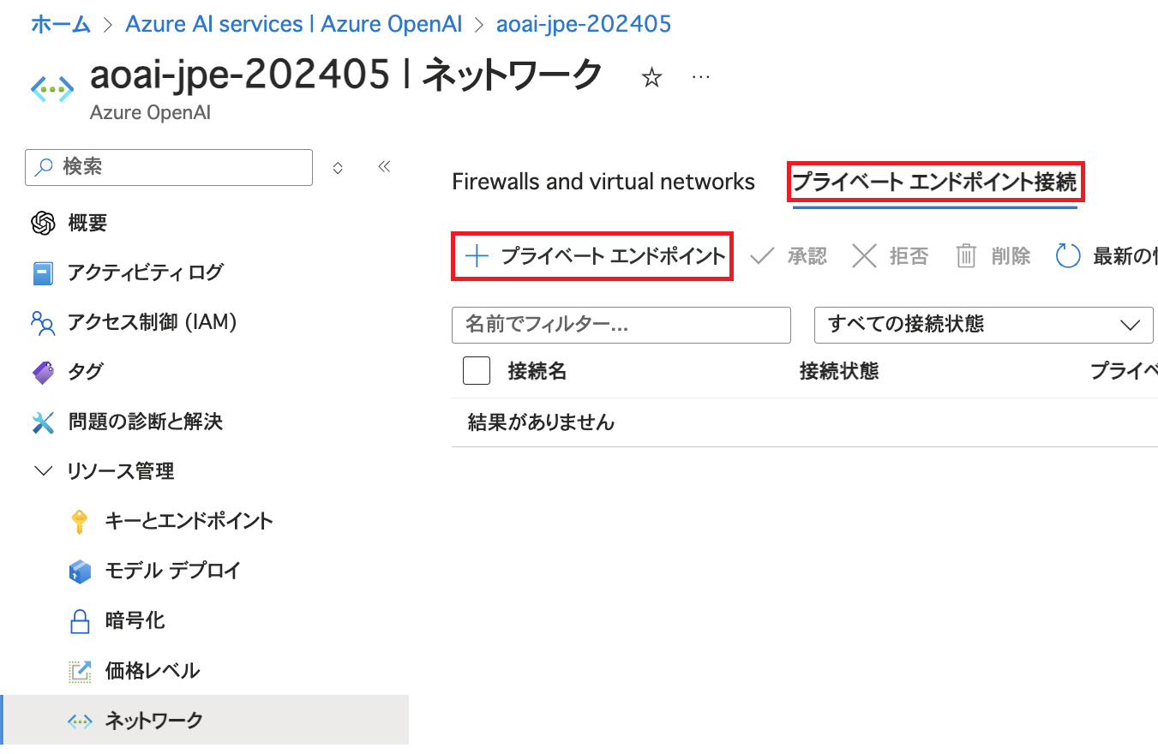Viewport: 1158px width, 754px height.
Task: Click the purple tag icon
Action: (43, 372)
